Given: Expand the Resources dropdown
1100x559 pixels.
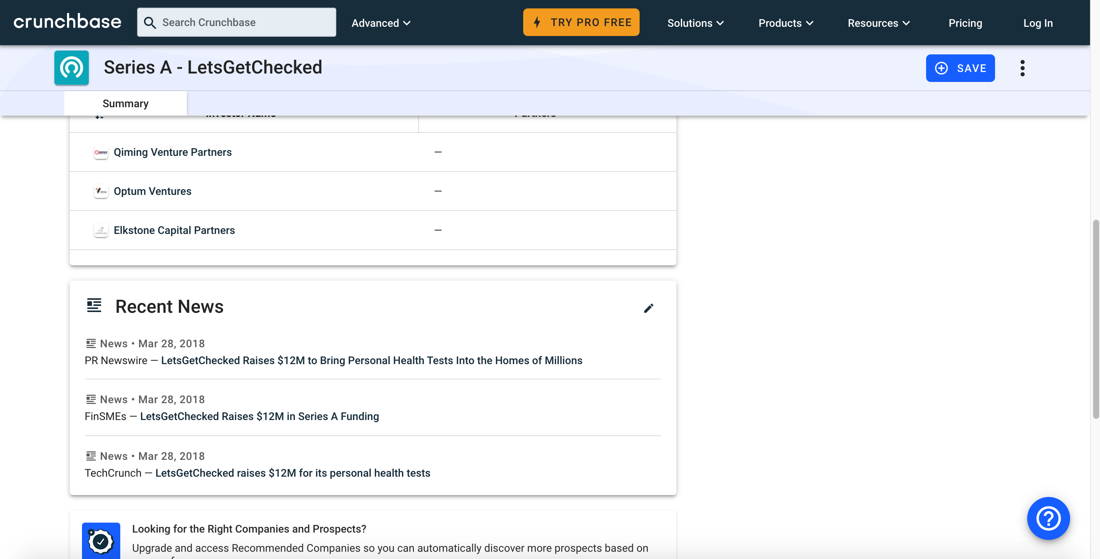Looking at the screenshot, I should [x=877, y=23].
